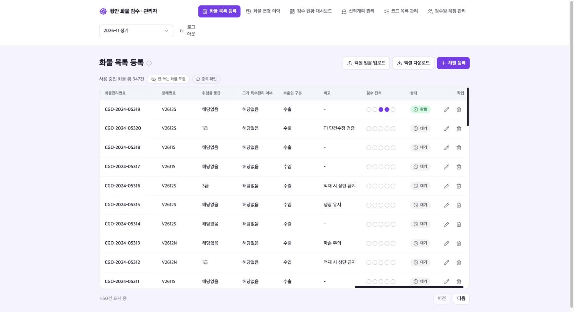Click the 대기 status badge for CGO-2024-05320

(420, 129)
